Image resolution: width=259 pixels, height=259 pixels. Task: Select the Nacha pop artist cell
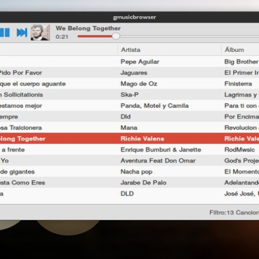click(x=137, y=172)
